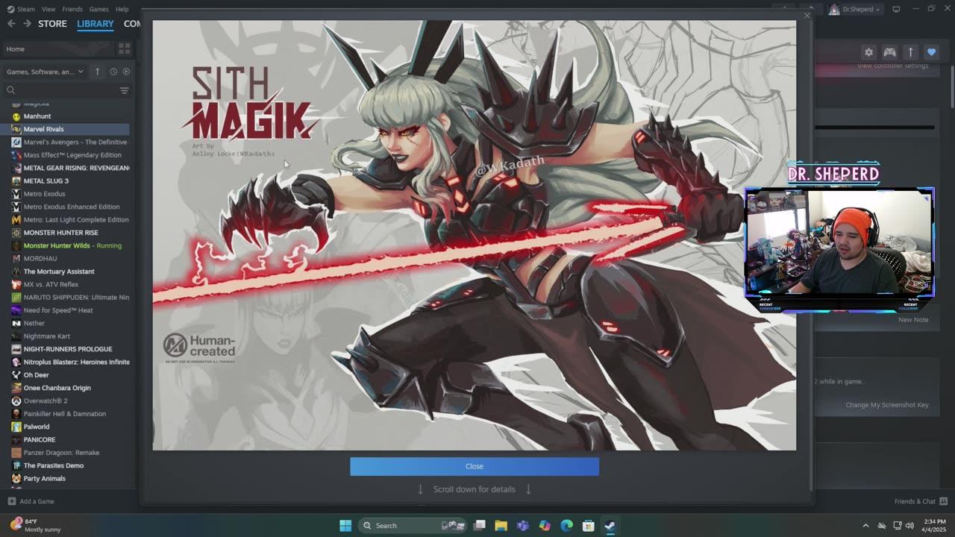
Task: Open Microsoft Edge from the taskbar
Action: [566, 525]
